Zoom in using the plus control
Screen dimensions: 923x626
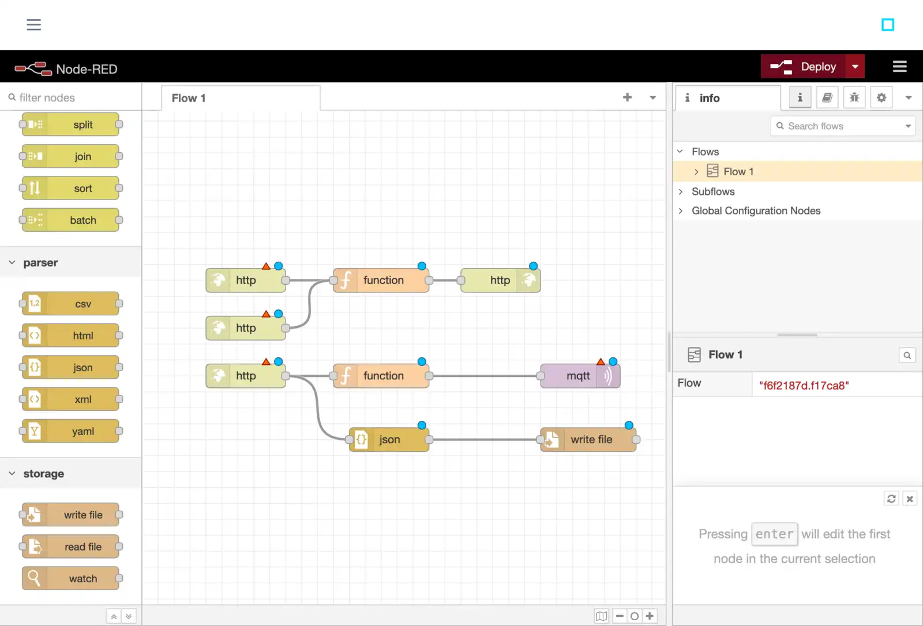[650, 616]
